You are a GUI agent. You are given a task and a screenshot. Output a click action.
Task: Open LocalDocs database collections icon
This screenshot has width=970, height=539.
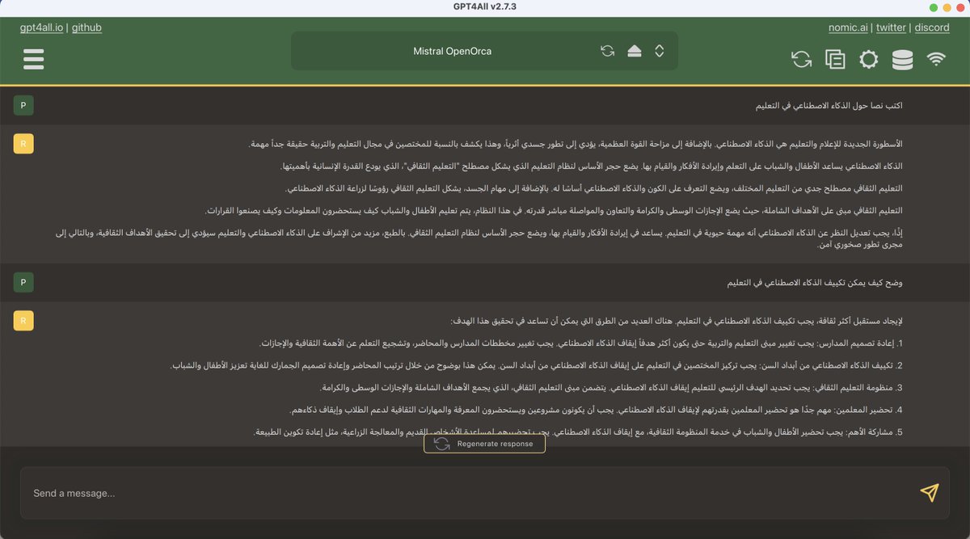[x=902, y=59]
